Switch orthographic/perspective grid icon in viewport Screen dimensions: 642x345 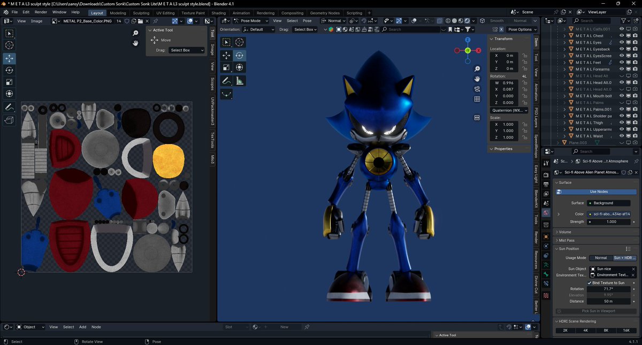(x=477, y=99)
